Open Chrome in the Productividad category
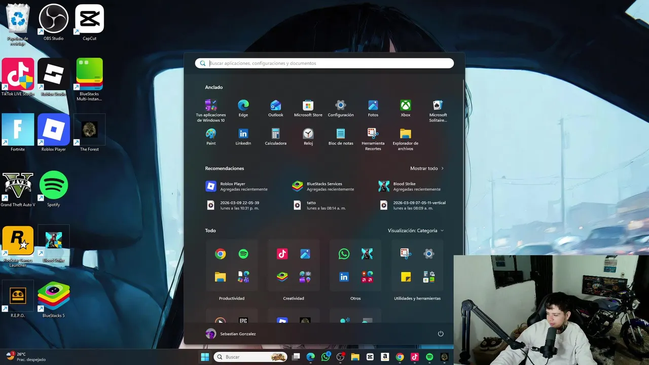 pyautogui.click(x=220, y=254)
